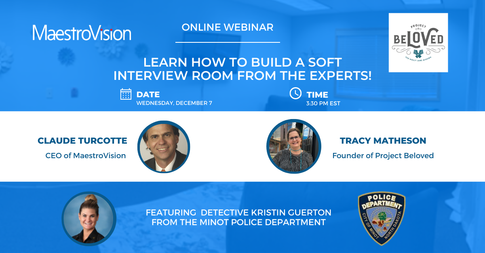Viewport: 485px width, 253px height.
Task: Click the TRACY MATHESON name
Action: point(383,141)
